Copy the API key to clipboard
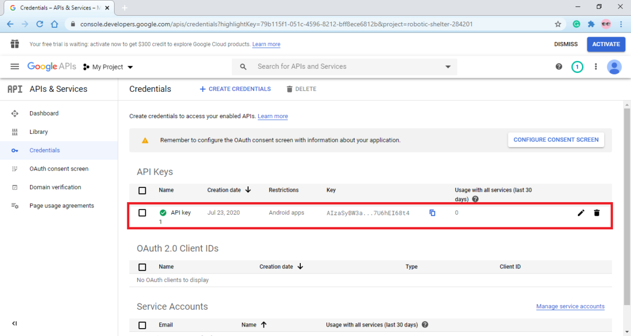 click(432, 213)
